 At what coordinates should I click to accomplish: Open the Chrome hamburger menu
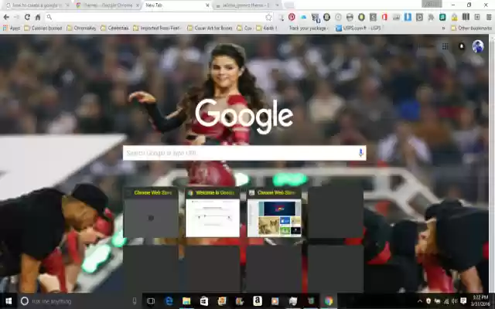point(489,17)
